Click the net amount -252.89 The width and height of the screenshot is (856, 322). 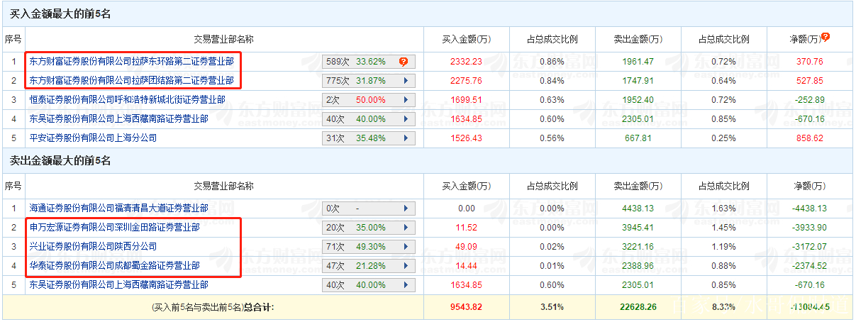(810, 99)
